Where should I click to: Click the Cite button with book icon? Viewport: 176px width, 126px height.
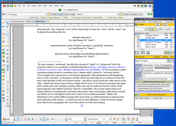click(x=171, y=60)
